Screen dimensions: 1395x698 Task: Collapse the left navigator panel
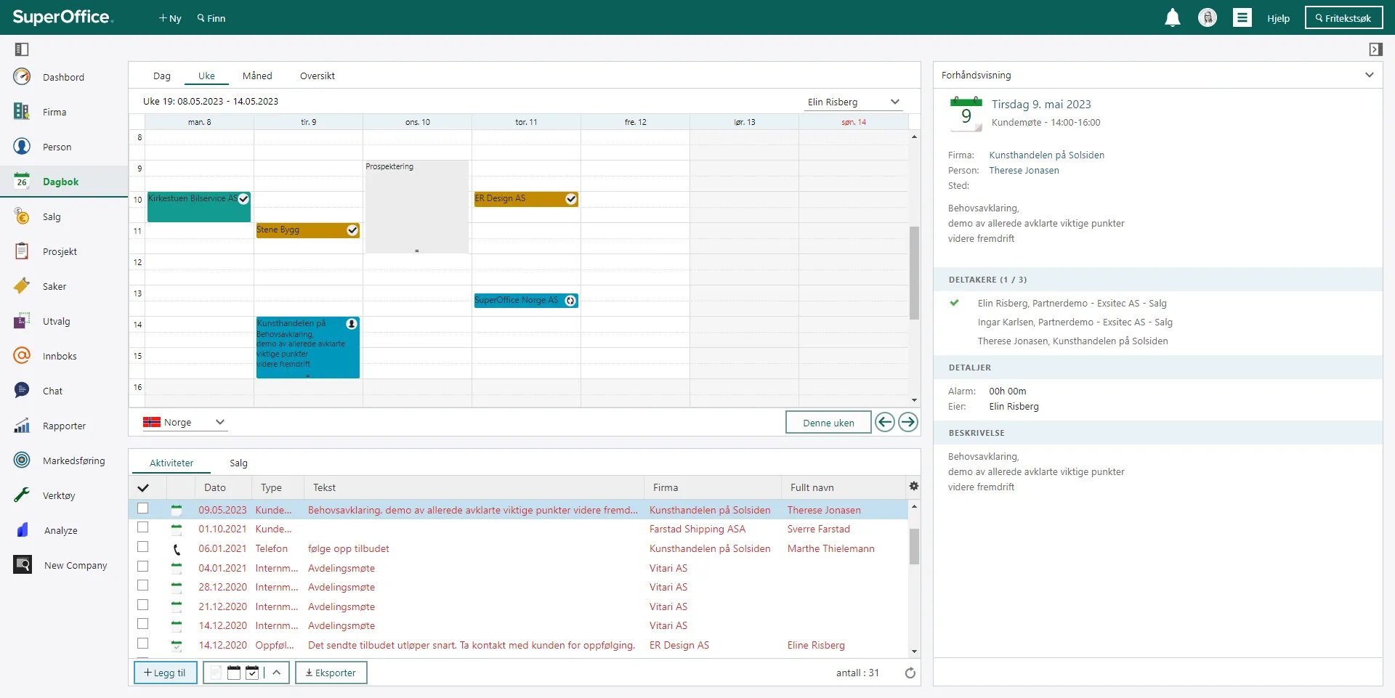point(22,49)
